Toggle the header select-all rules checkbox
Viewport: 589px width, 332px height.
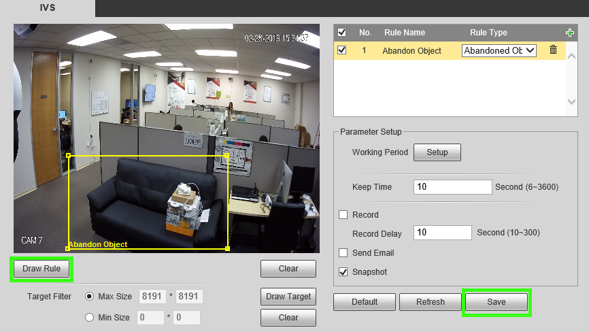(342, 32)
